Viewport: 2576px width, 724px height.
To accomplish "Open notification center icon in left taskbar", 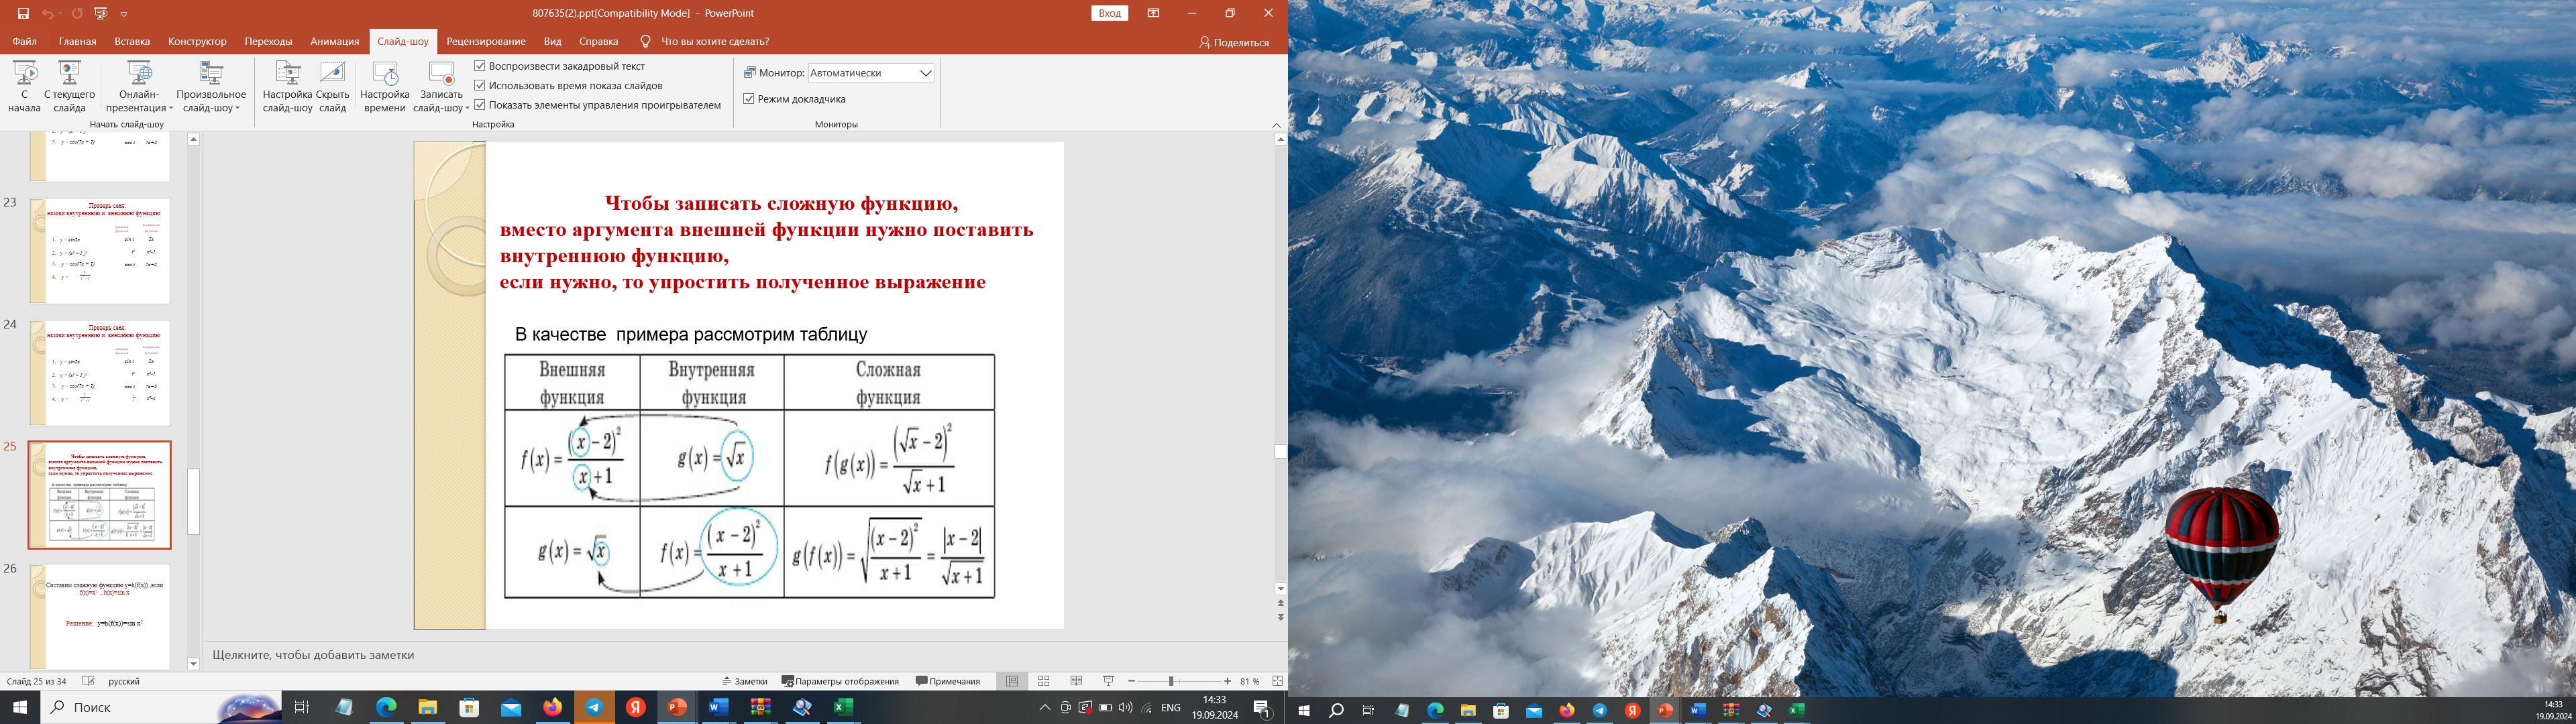I will (x=1262, y=708).
